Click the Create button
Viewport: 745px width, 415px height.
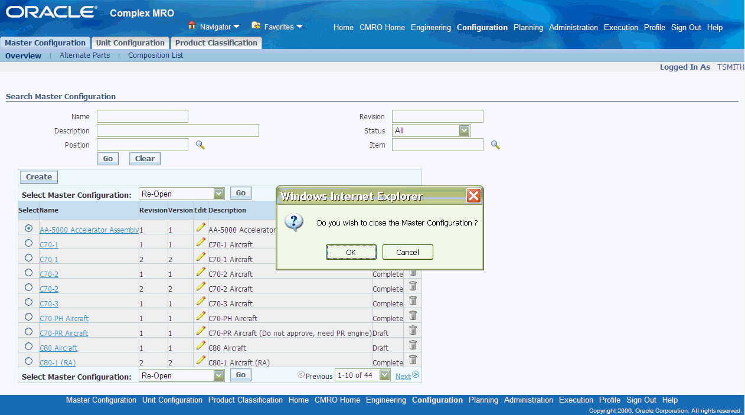(39, 177)
